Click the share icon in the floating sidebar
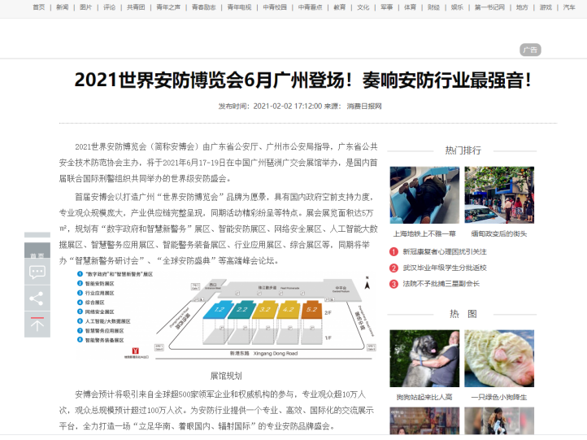Viewport: 587px width, 440px height. point(37,298)
